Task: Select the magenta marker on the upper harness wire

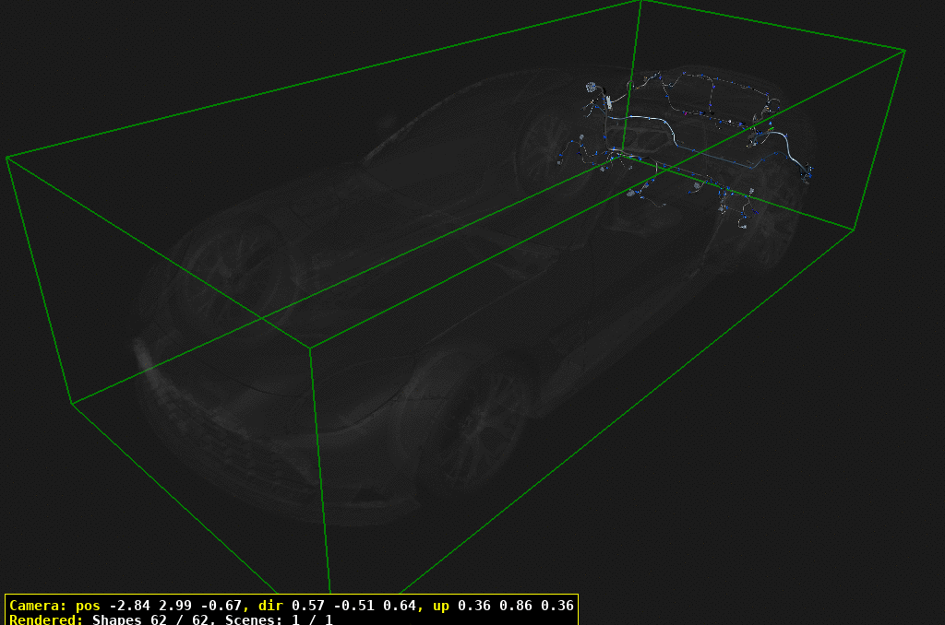Action: (686, 112)
